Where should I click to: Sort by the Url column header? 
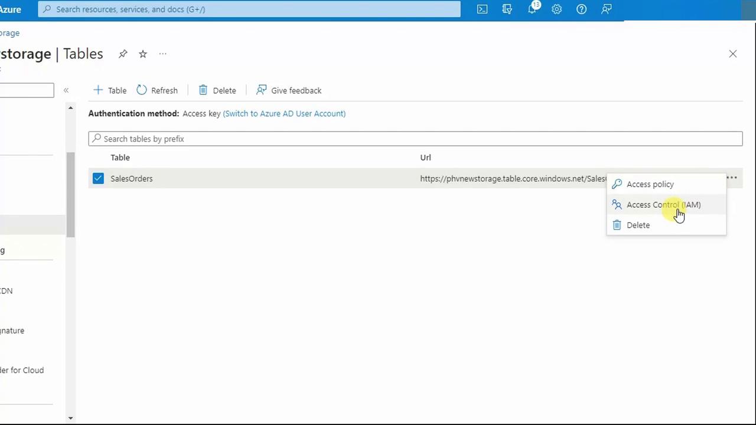(425, 158)
